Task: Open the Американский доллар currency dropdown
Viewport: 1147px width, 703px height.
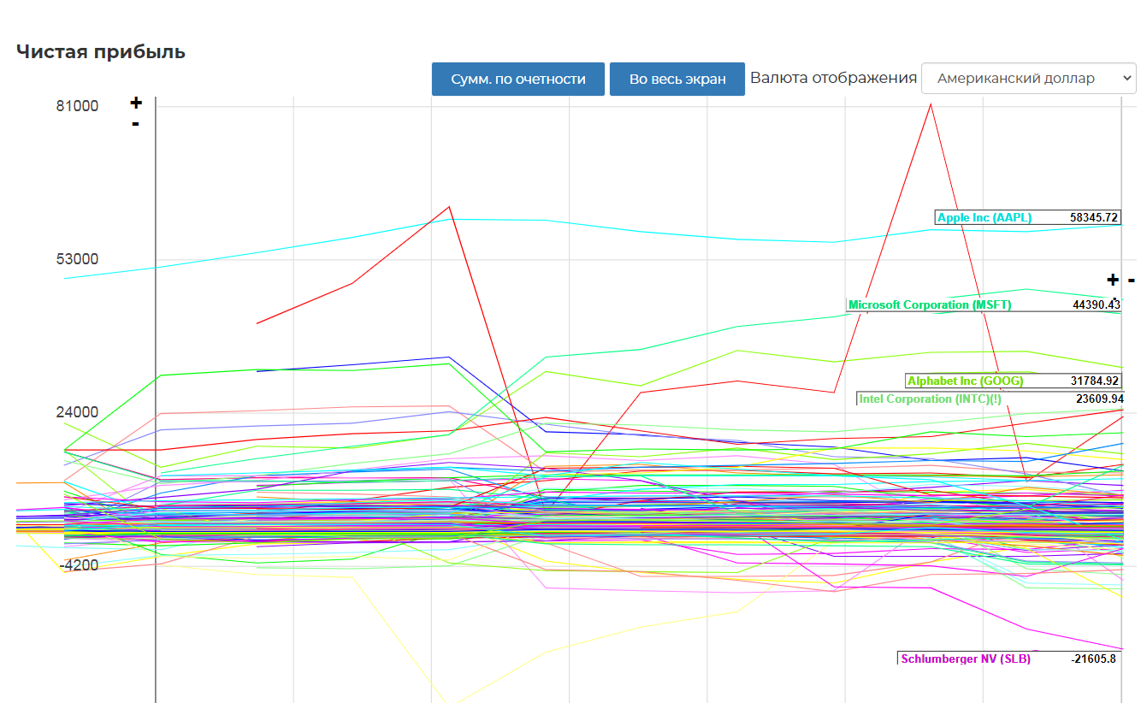Action: pyautogui.click(x=1028, y=78)
